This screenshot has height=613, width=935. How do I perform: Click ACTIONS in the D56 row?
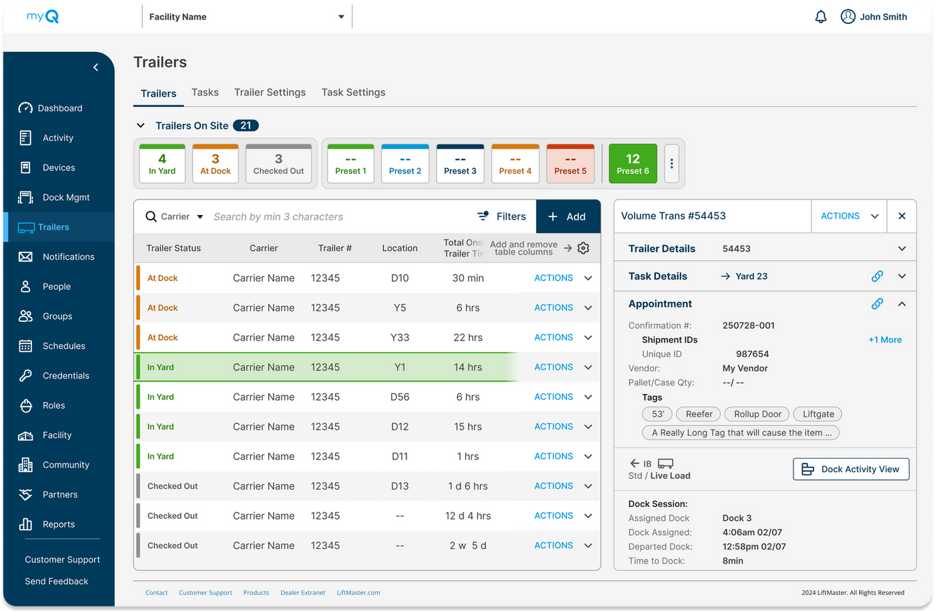tap(553, 397)
